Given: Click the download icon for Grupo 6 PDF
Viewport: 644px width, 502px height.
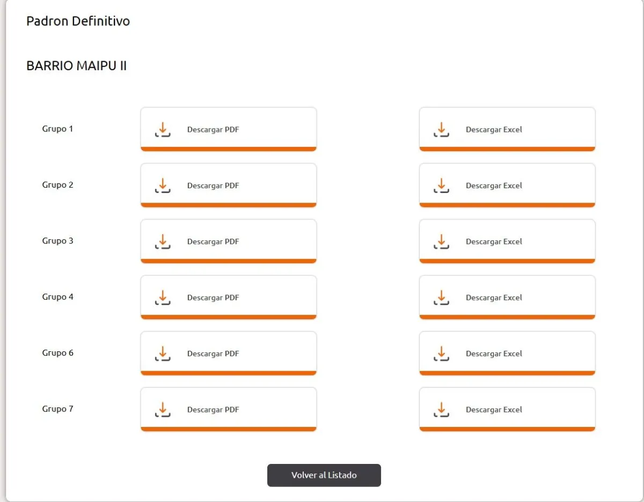Looking at the screenshot, I should [x=163, y=353].
